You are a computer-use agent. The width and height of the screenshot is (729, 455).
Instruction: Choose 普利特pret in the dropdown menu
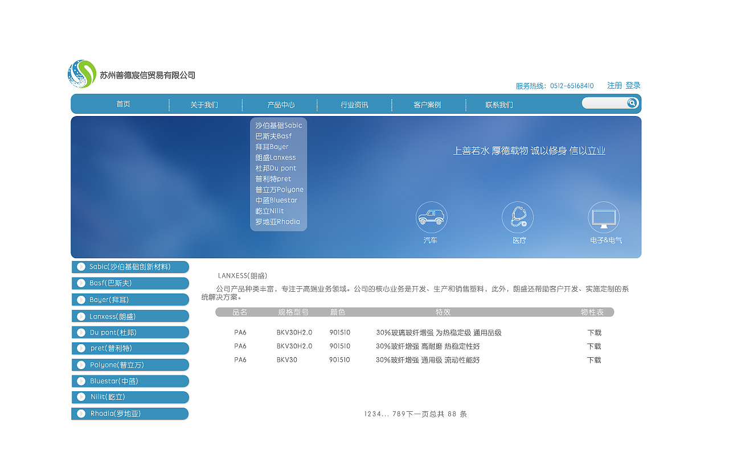[273, 179]
